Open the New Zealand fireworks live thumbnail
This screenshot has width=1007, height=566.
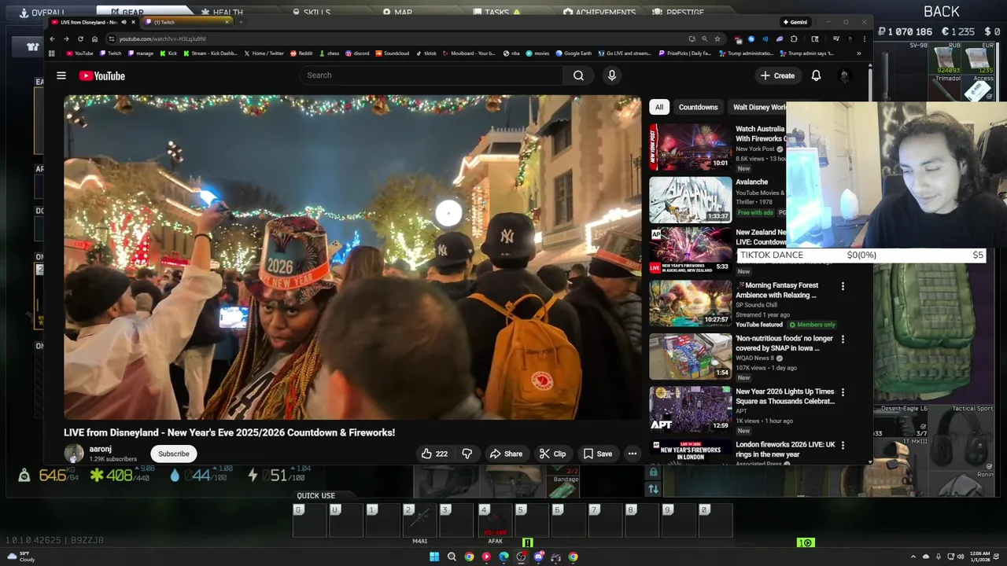click(x=691, y=250)
